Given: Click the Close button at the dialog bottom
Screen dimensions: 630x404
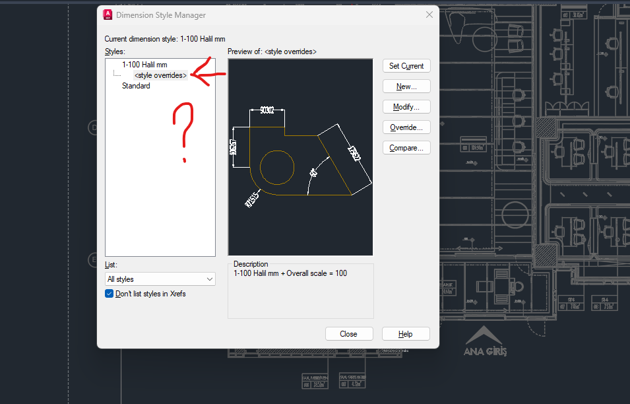Looking at the screenshot, I should coord(349,334).
